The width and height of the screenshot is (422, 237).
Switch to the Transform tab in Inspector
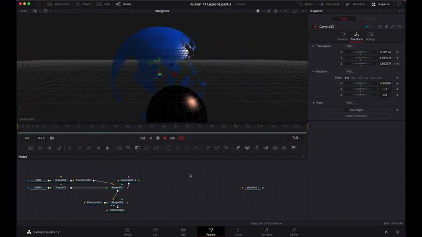pos(357,36)
